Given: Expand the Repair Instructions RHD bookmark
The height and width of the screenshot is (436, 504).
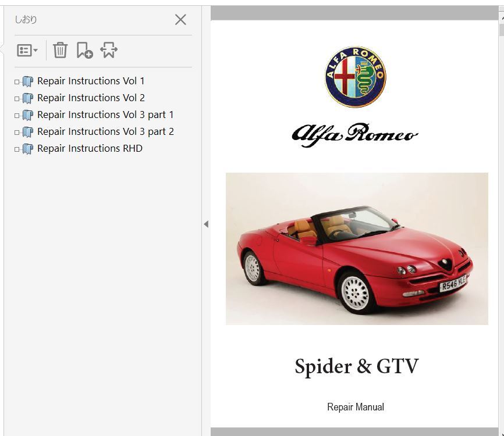Looking at the screenshot, I should (17, 149).
